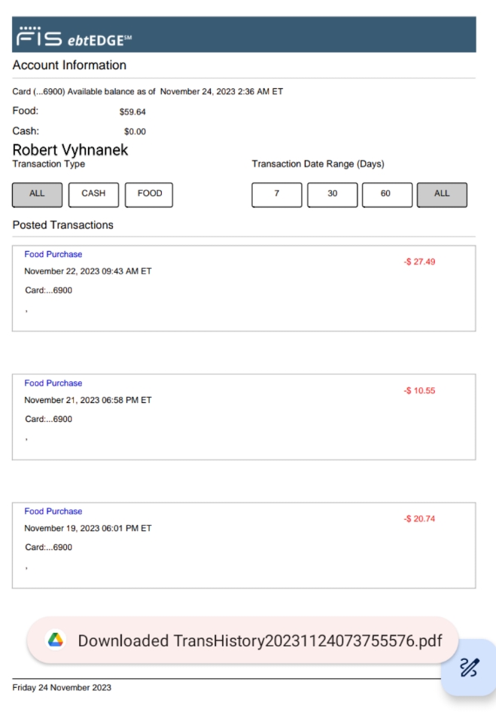The width and height of the screenshot is (496, 715).
Task: Select ALL transaction type button
Action: (38, 194)
